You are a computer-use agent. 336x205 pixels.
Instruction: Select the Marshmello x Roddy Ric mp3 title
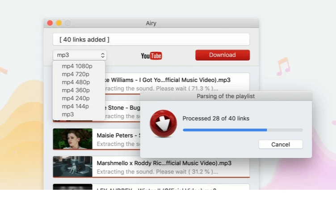point(164,163)
